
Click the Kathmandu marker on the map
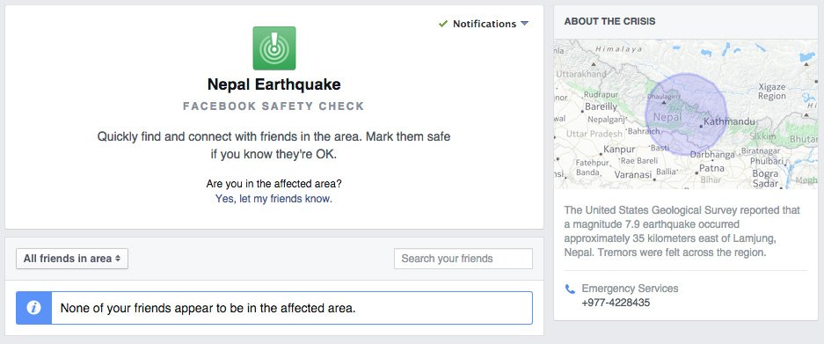701,126
